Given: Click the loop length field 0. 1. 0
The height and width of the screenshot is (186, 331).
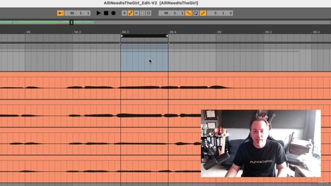Looking at the screenshot, I should [220, 13].
